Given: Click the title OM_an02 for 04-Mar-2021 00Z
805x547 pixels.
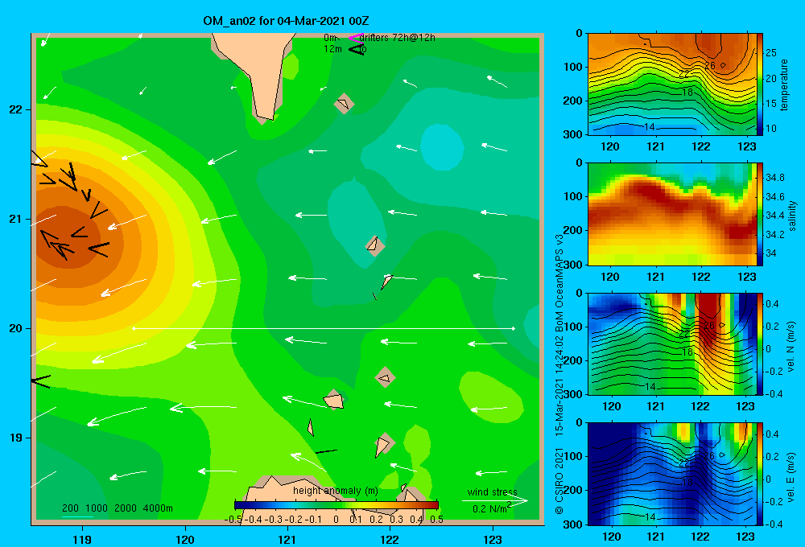Looking at the screenshot, I should point(286,21).
